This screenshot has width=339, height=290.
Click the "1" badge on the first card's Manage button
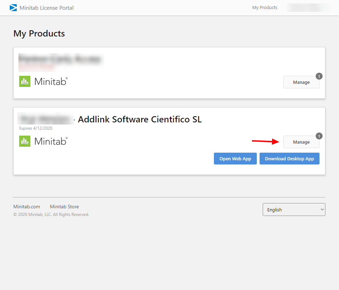point(319,76)
